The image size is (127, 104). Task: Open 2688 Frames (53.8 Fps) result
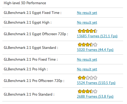coord(95,96)
